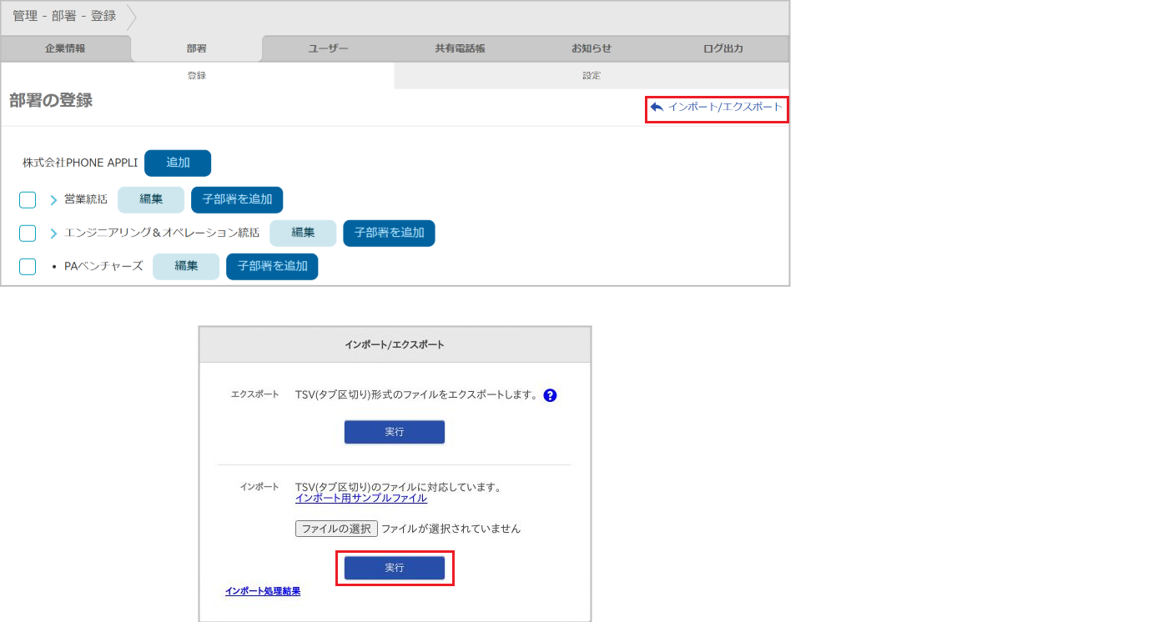Go to the お知らせ tab

[592, 48]
